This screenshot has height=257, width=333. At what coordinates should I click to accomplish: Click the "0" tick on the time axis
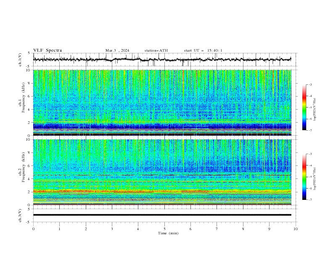click(33, 229)
